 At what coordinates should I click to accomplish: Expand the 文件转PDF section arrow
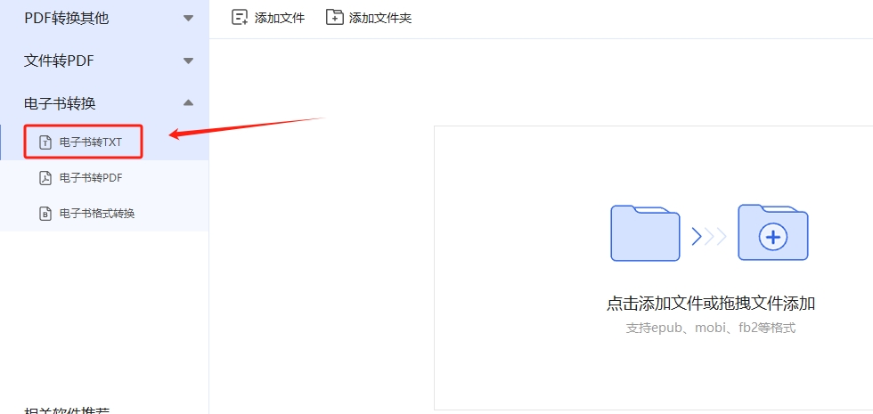pos(188,61)
